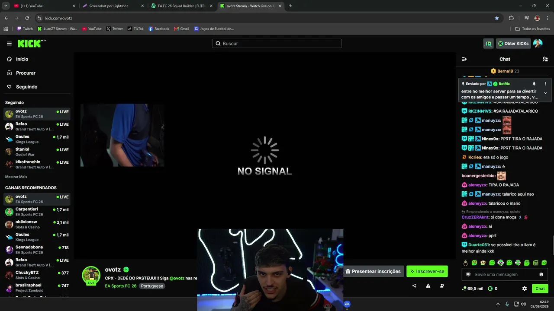
Task: Open Carpentieri recommended channel
Action: (x=37, y=212)
